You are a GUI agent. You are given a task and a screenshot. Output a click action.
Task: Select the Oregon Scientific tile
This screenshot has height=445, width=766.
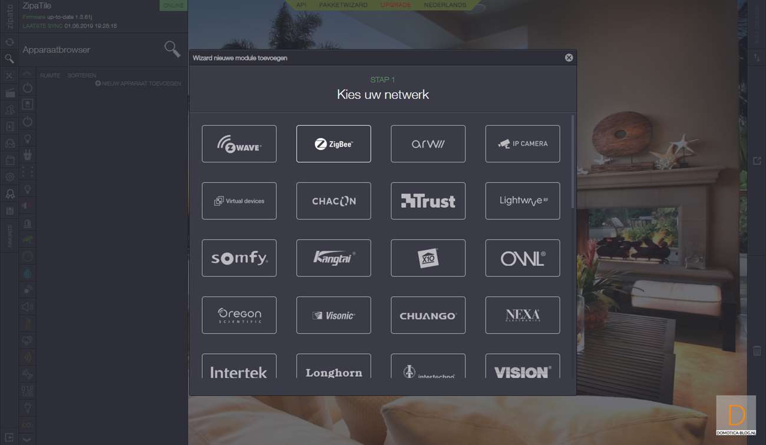tap(239, 315)
